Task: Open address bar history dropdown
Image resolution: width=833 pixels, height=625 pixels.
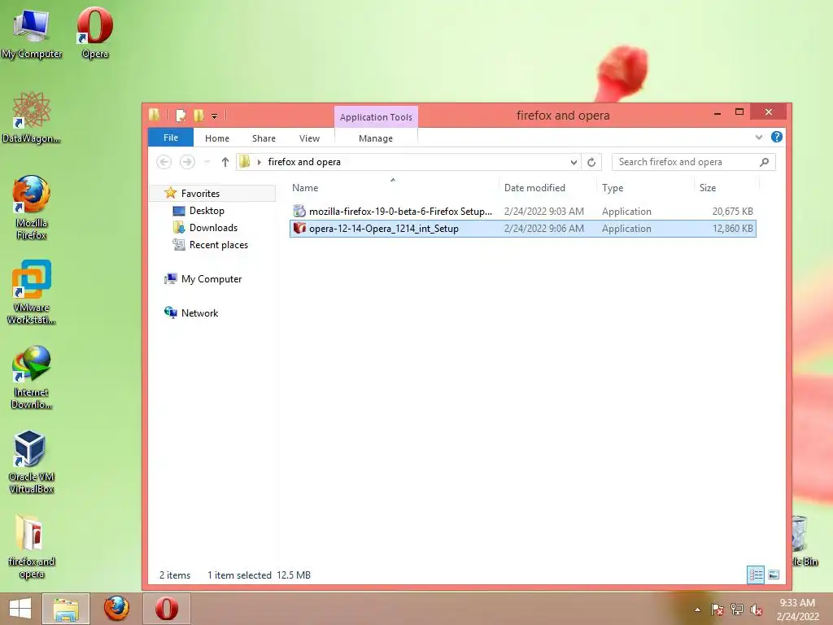Action: pos(574,162)
